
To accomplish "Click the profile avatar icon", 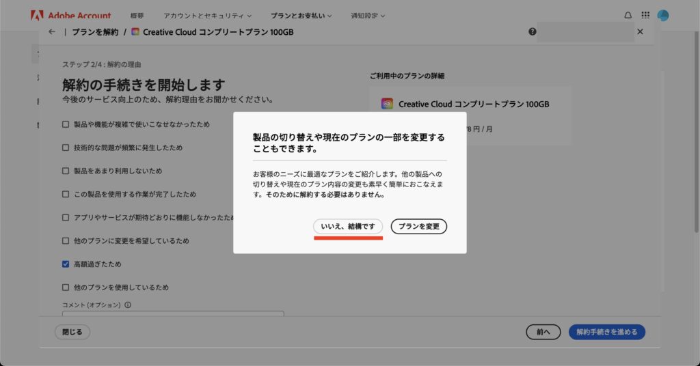I will pyautogui.click(x=662, y=15).
